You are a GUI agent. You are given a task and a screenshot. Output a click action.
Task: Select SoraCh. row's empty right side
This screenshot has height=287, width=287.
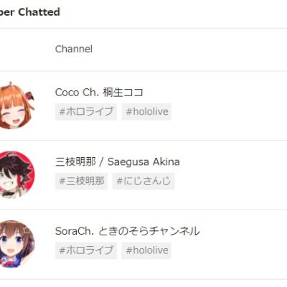(243, 244)
